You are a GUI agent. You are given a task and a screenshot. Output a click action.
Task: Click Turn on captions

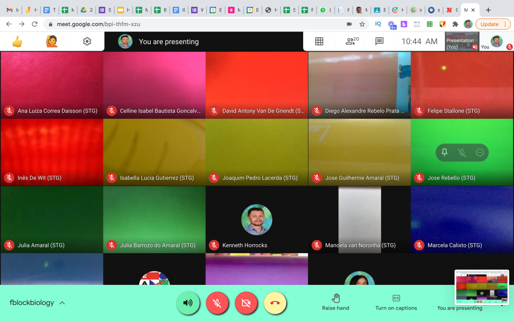[396, 302]
